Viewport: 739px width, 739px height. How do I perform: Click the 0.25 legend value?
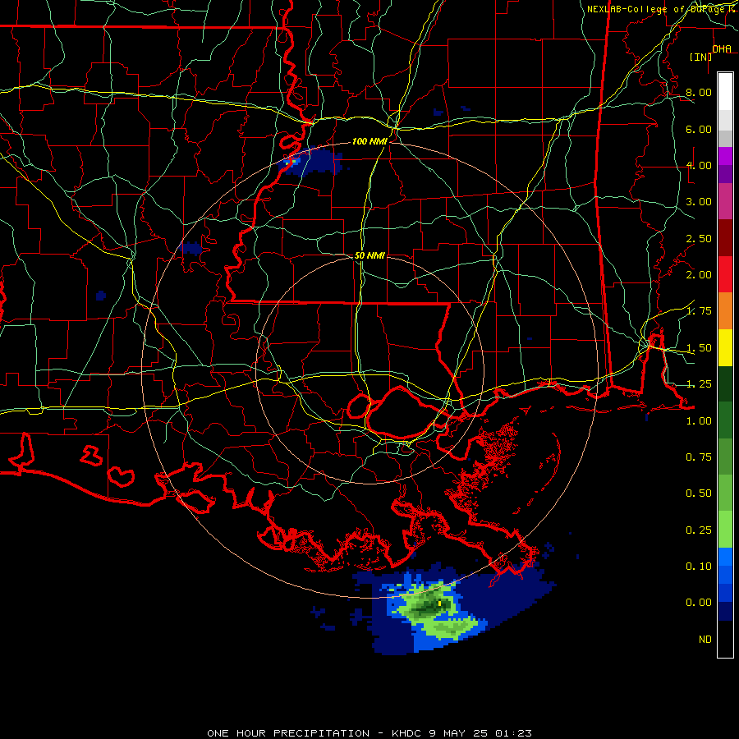tap(699, 530)
